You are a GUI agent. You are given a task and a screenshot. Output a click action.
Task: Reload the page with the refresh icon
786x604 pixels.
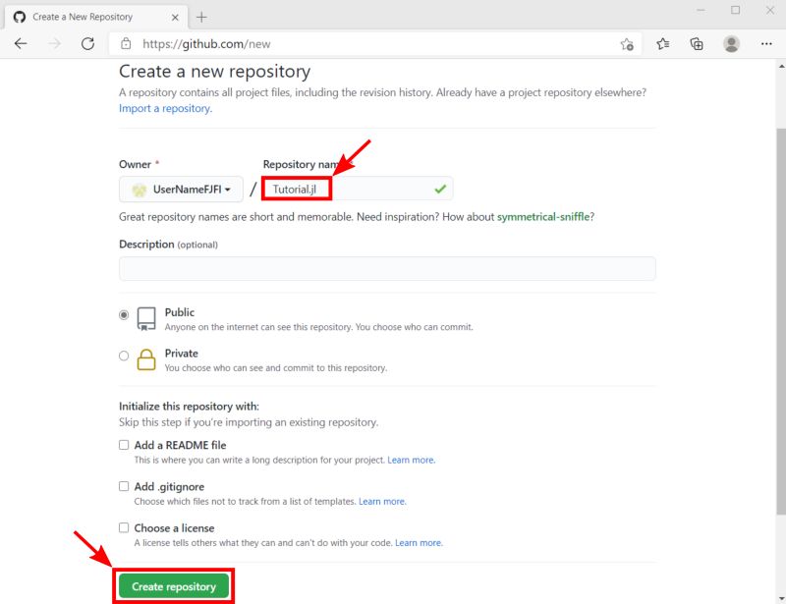coord(87,43)
